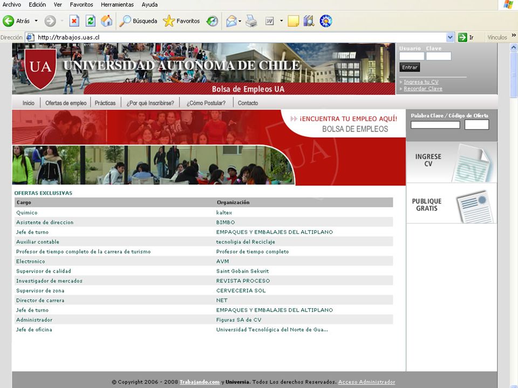Open the Edición menu

pos(37,5)
